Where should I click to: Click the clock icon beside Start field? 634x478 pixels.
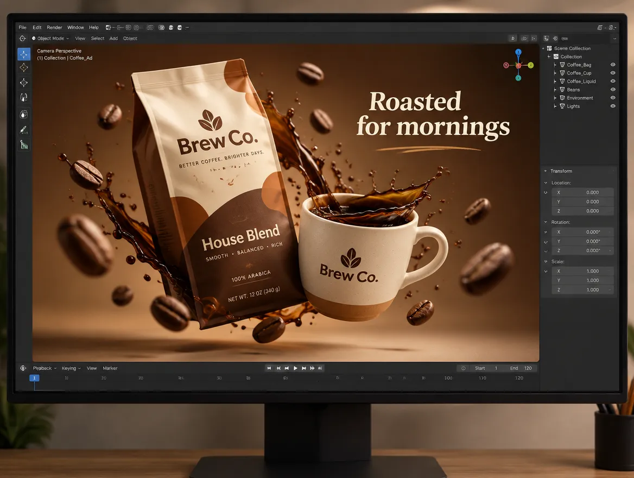coord(464,368)
